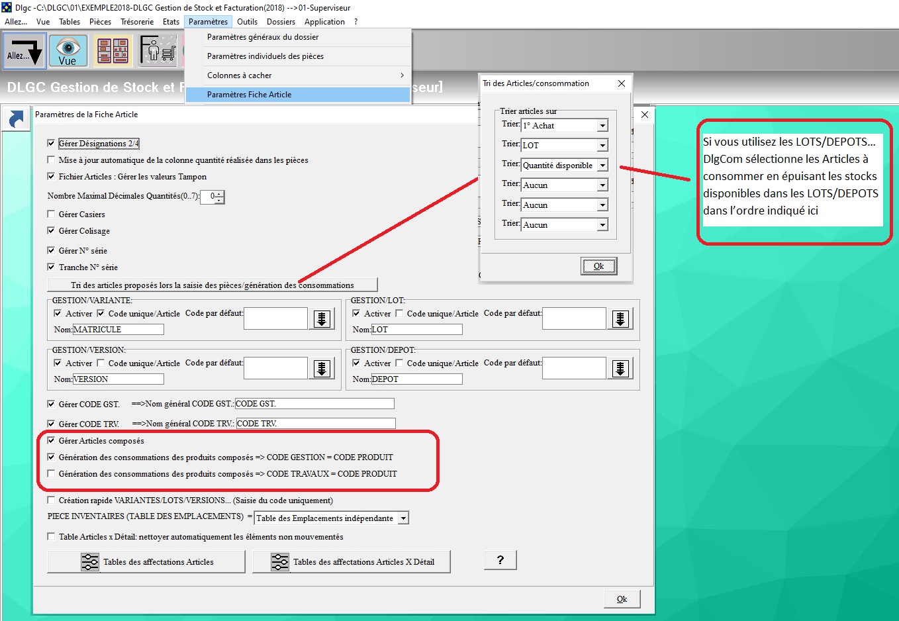Image resolution: width=899 pixels, height=621 pixels.
Task: Click Code par défaut field in GESTION/VERSION
Action: point(275,368)
